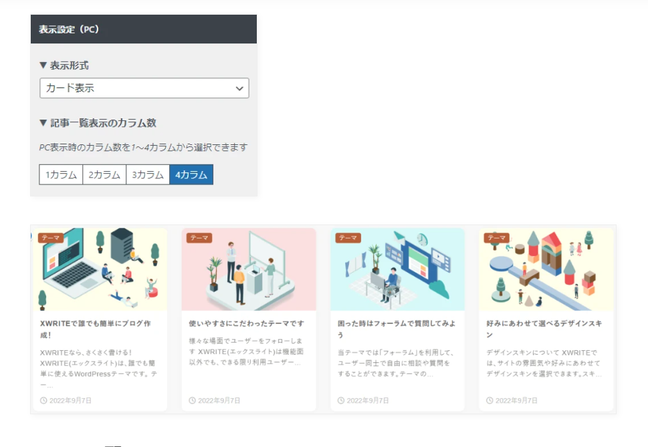Click テーマ tag on XWRITEで誰でも card

(51, 238)
